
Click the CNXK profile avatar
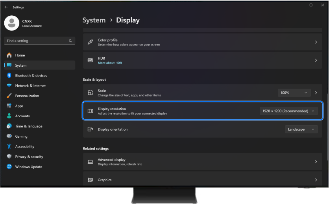click(x=11, y=23)
